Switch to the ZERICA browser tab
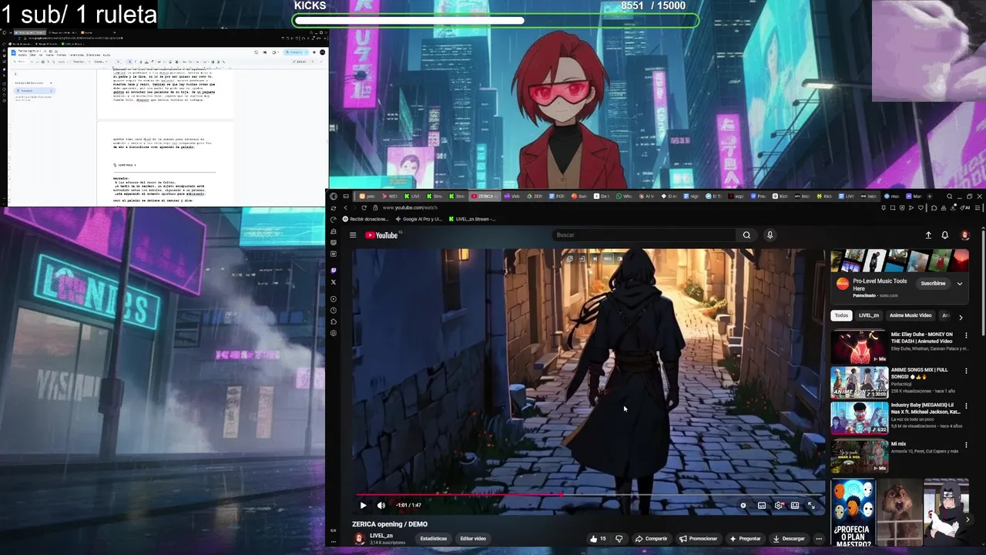 point(484,197)
